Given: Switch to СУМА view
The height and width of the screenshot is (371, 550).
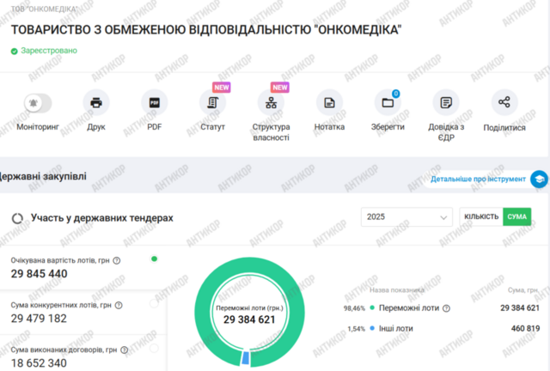Looking at the screenshot, I should click(x=517, y=216).
